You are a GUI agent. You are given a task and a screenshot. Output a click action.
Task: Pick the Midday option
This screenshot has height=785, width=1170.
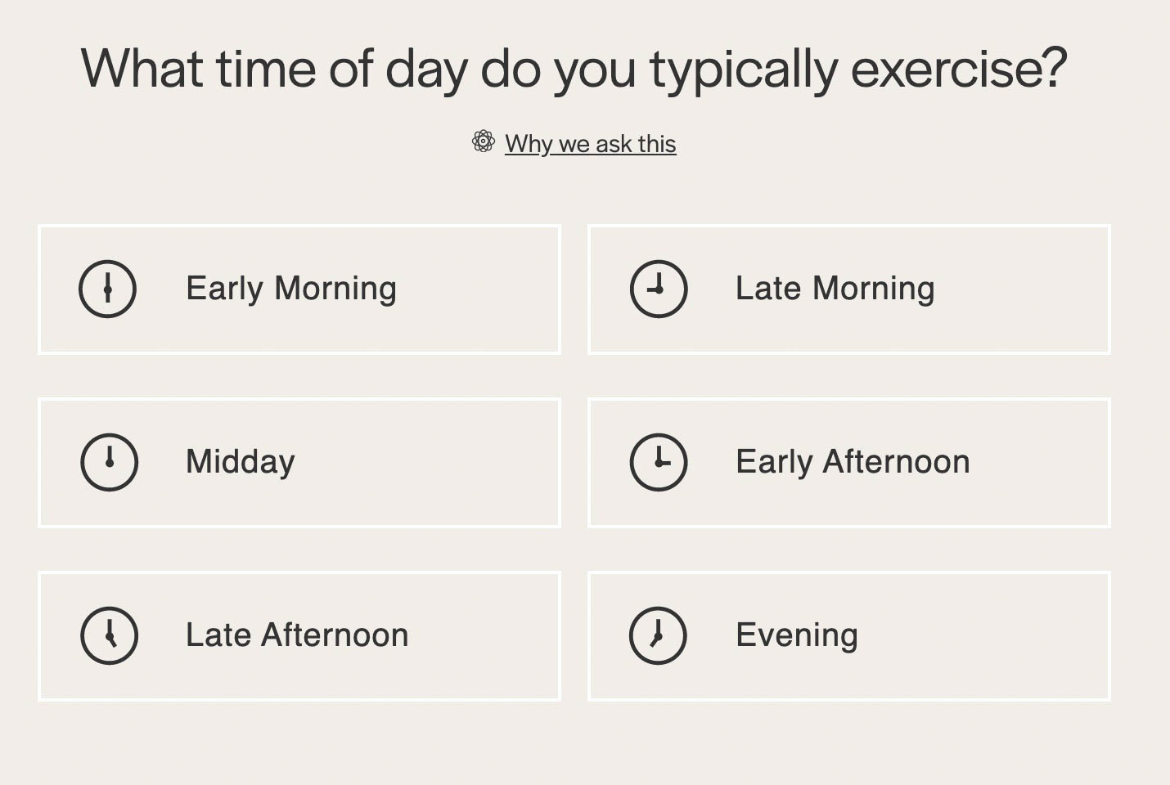coord(299,463)
